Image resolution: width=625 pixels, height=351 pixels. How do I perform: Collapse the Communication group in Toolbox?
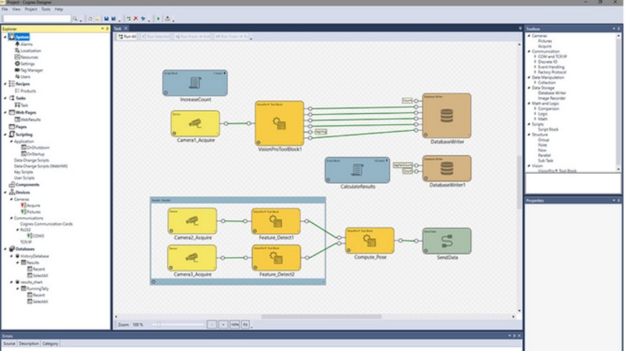[x=529, y=51]
